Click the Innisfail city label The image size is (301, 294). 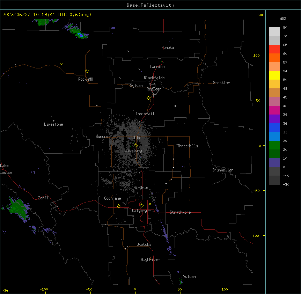[145, 114]
